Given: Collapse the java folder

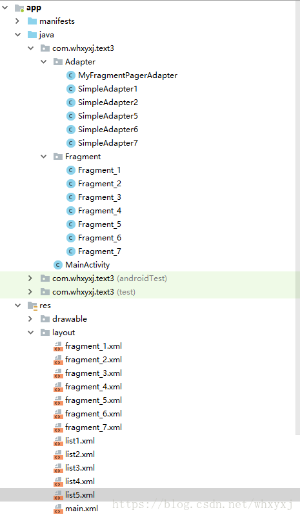Looking at the screenshot, I should pyautogui.click(x=18, y=35).
